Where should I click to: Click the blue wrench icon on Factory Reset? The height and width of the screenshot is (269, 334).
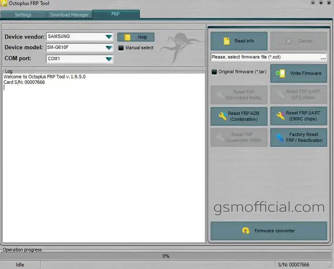[280, 138]
